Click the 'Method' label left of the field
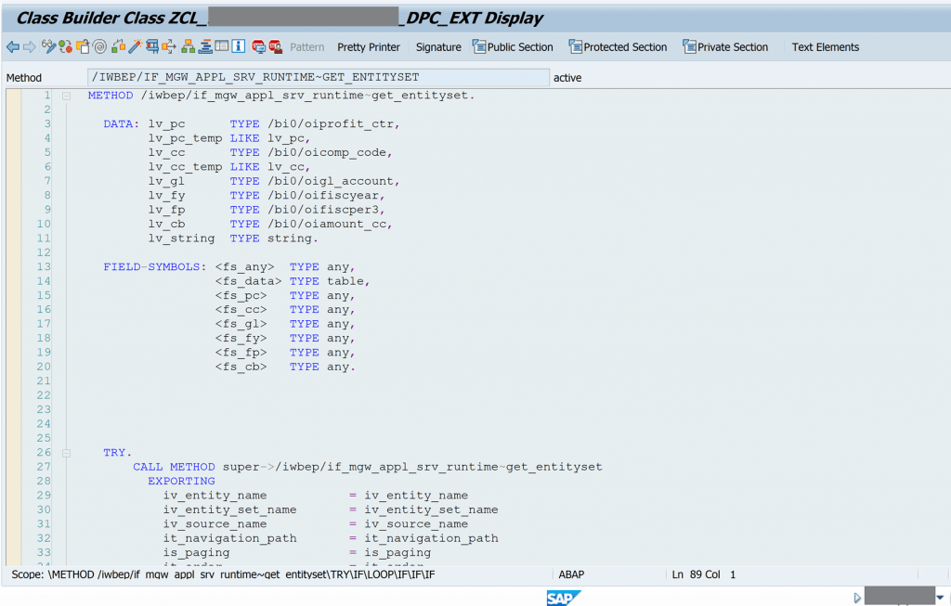 point(23,78)
